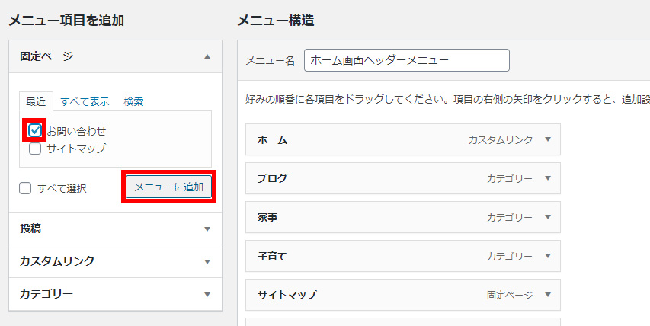Expand the ホーム menu item arrow
Viewport: 650px width, 326px height.
click(547, 140)
